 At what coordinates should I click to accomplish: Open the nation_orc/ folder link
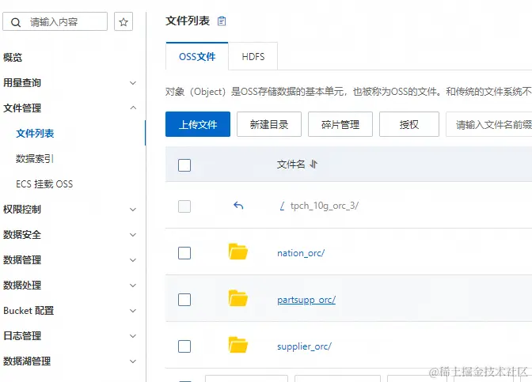pos(301,253)
